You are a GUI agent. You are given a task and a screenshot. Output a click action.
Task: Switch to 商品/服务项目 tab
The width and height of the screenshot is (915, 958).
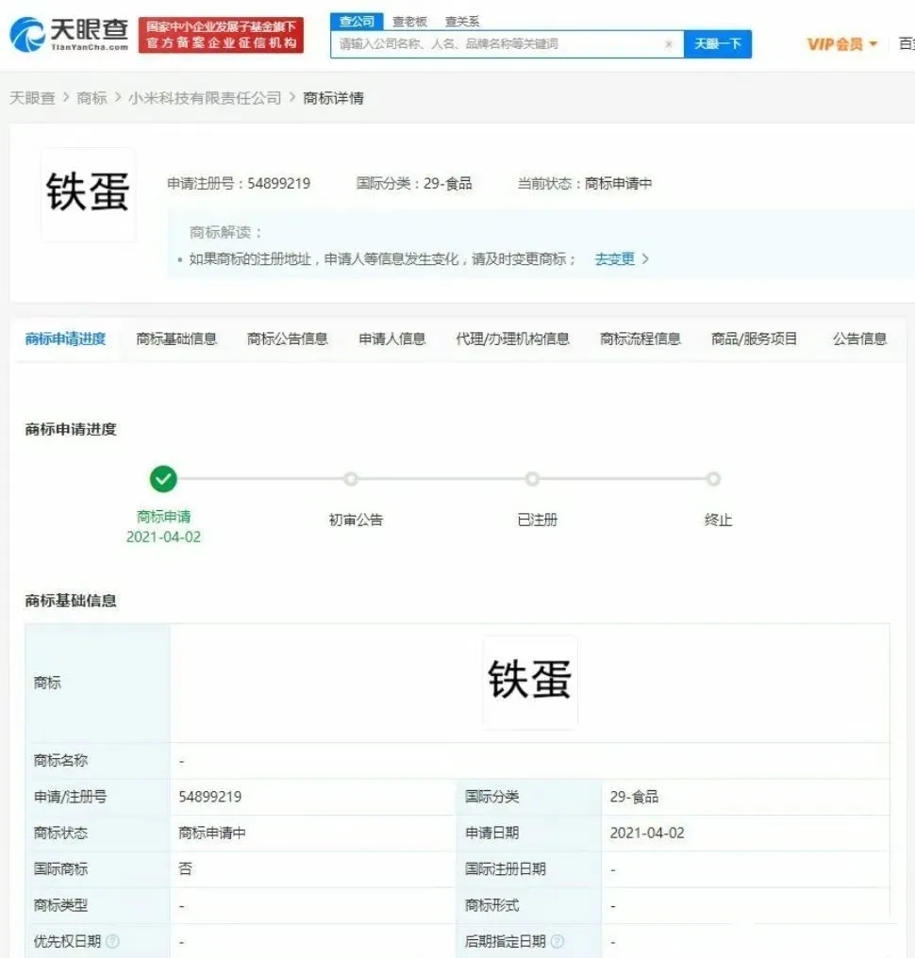tap(754, 339)
